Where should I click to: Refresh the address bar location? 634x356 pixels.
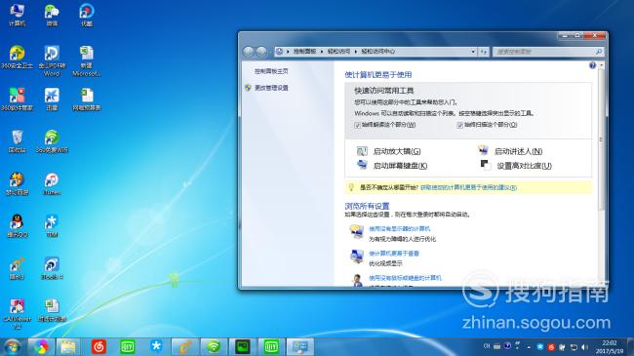click(x=484, y=52)
